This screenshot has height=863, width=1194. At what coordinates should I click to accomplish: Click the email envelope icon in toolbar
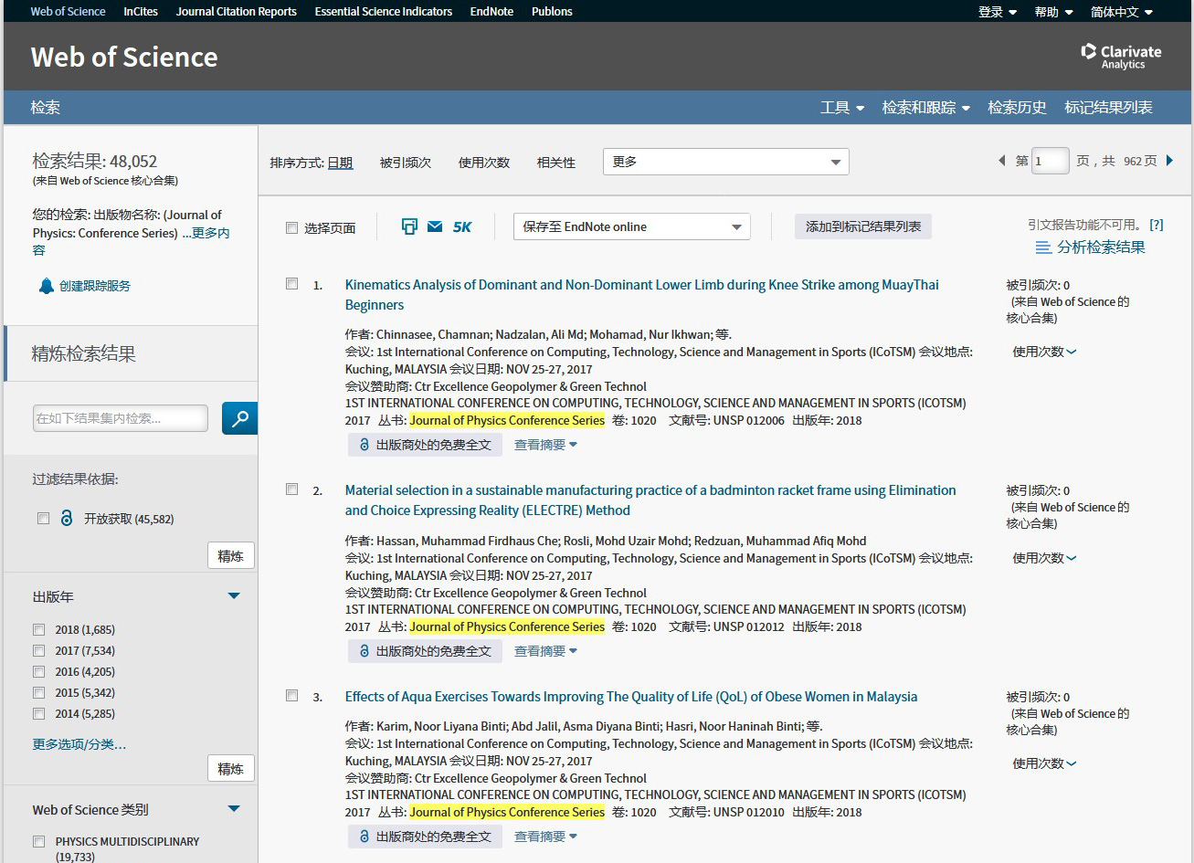[435, 226]
